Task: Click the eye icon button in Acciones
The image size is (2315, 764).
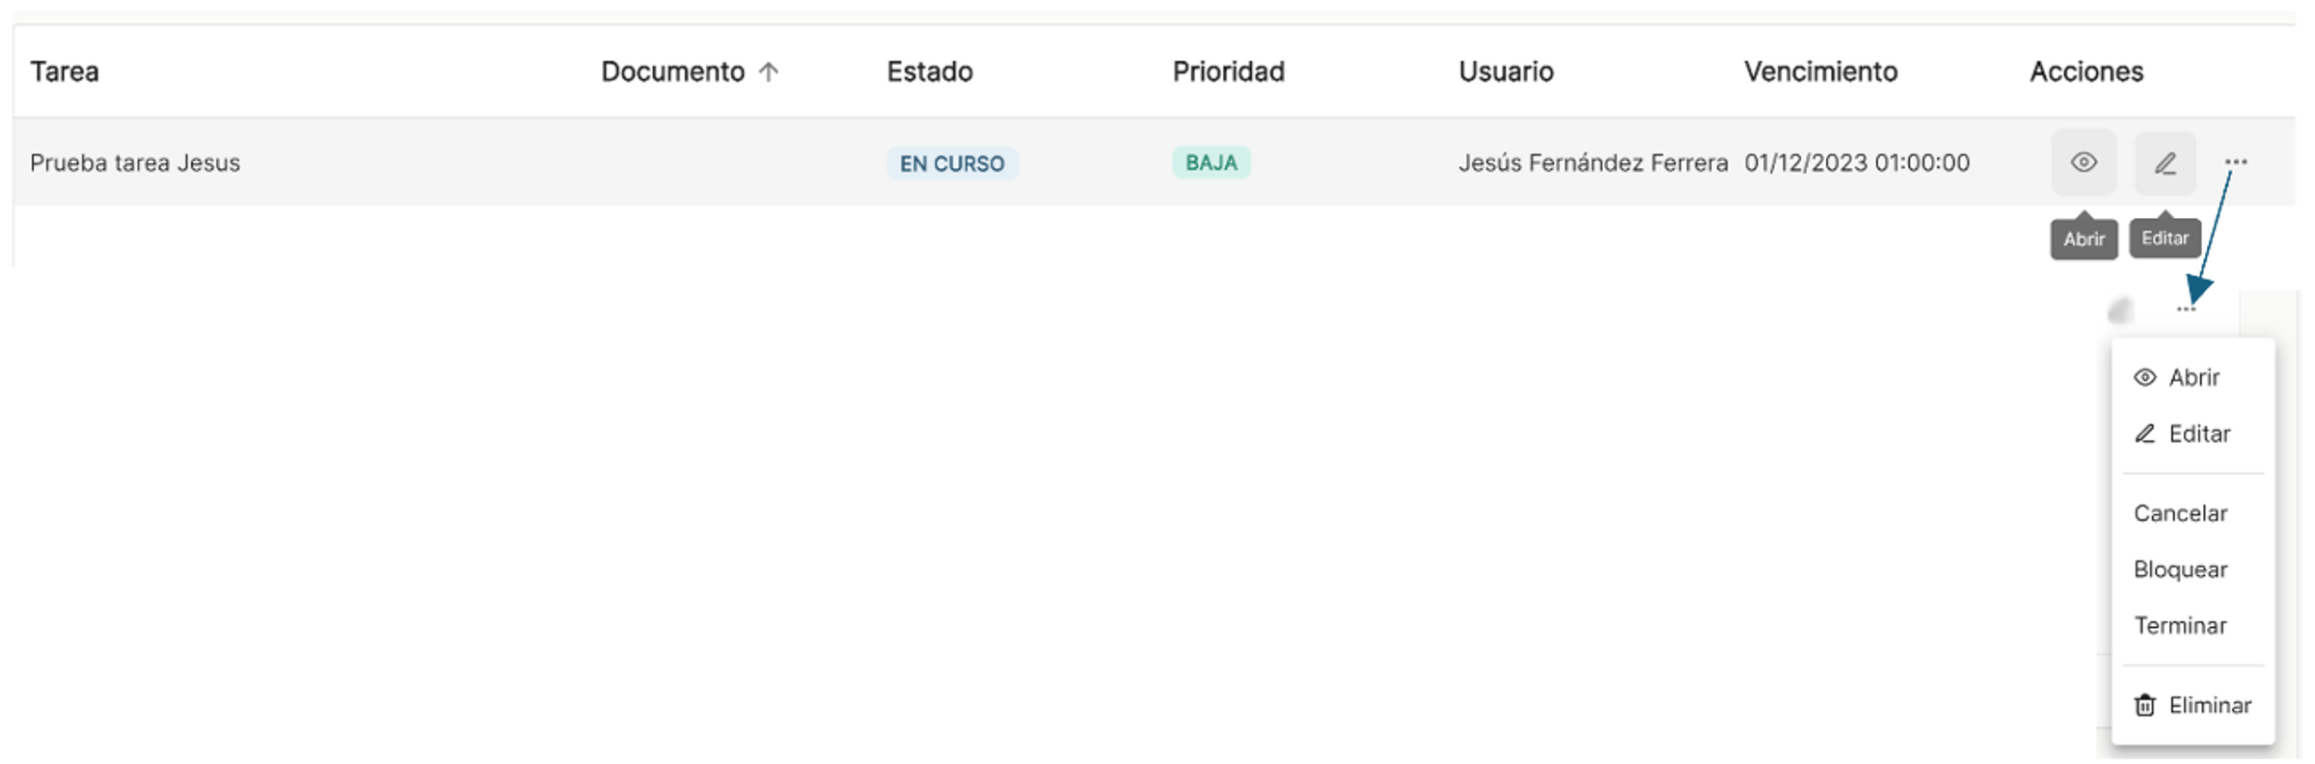Action: 2083,162
